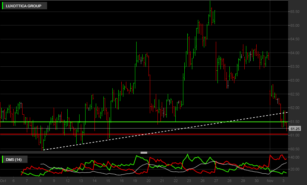Click date label 26 on time axis
307x185 pixels.
[x=203, y=181]
